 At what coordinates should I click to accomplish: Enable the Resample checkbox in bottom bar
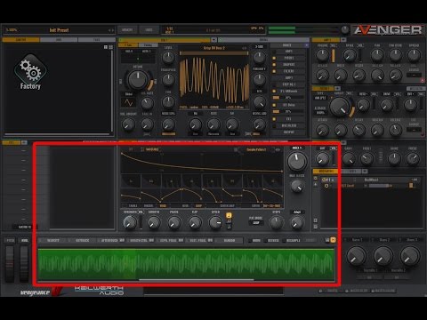pos(284,240)
